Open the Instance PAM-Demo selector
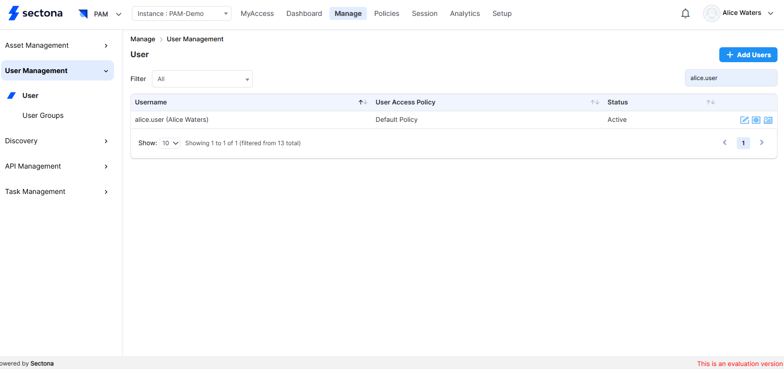The height and width of the screenshot is (369, 784). (182, 13)
